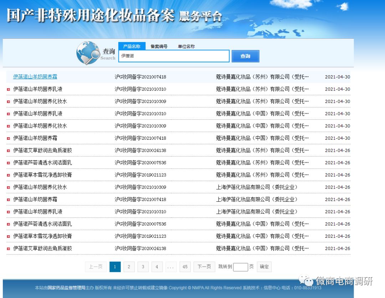Viewport: 385px width, 298px height.
Task: Click 下一页 to view next page
Action: pyautogui.click(x=204, y=267)
